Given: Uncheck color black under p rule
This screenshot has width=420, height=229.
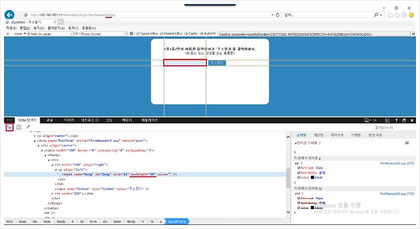Looking at the screenshot, I should (299, 177).
